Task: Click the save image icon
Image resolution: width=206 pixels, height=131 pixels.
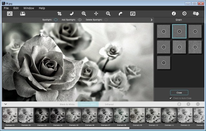Action: [x=23, y=13]
